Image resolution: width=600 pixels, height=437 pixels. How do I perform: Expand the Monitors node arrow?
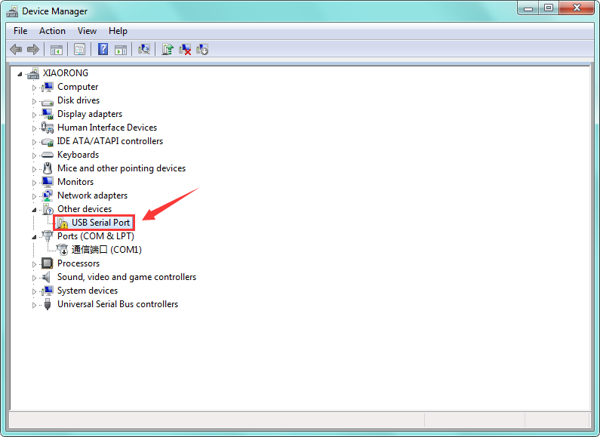coord(34,183)
